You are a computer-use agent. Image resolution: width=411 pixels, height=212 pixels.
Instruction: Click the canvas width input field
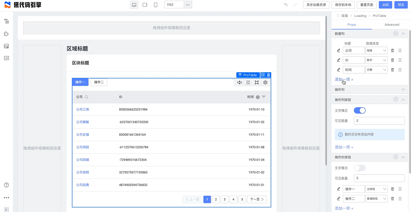point(174,5)
